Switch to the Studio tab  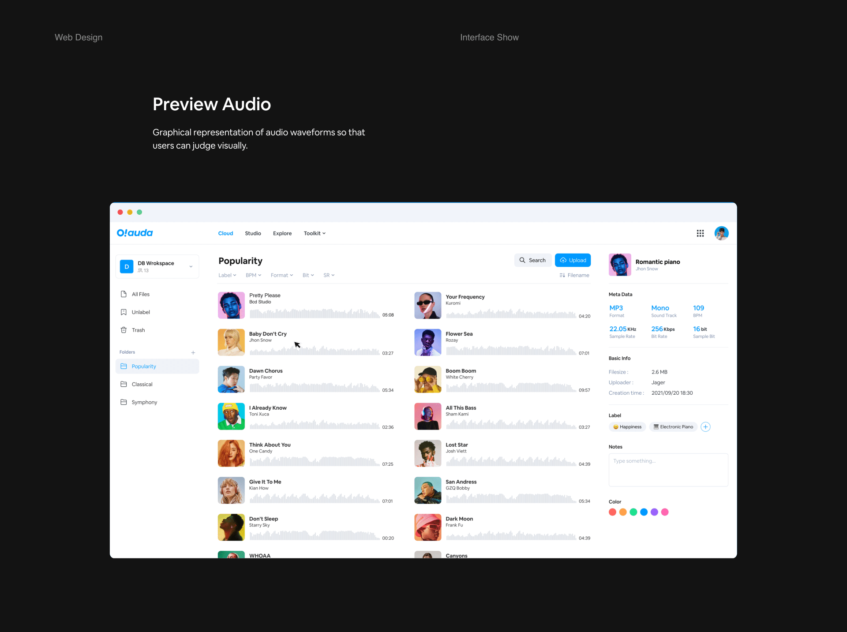(253, 233)
